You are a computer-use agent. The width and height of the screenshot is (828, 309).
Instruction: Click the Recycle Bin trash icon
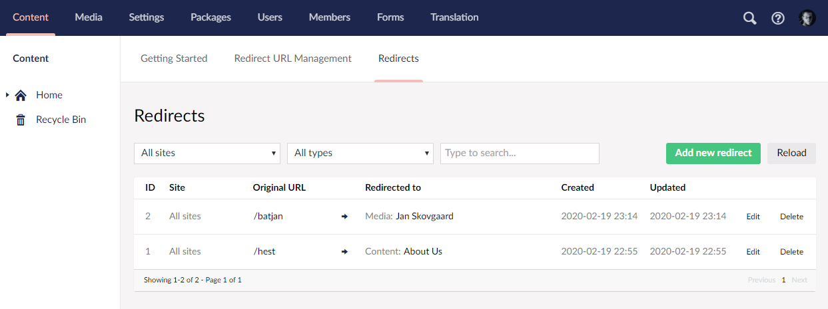pyautogui.click(x=21, y=120)
